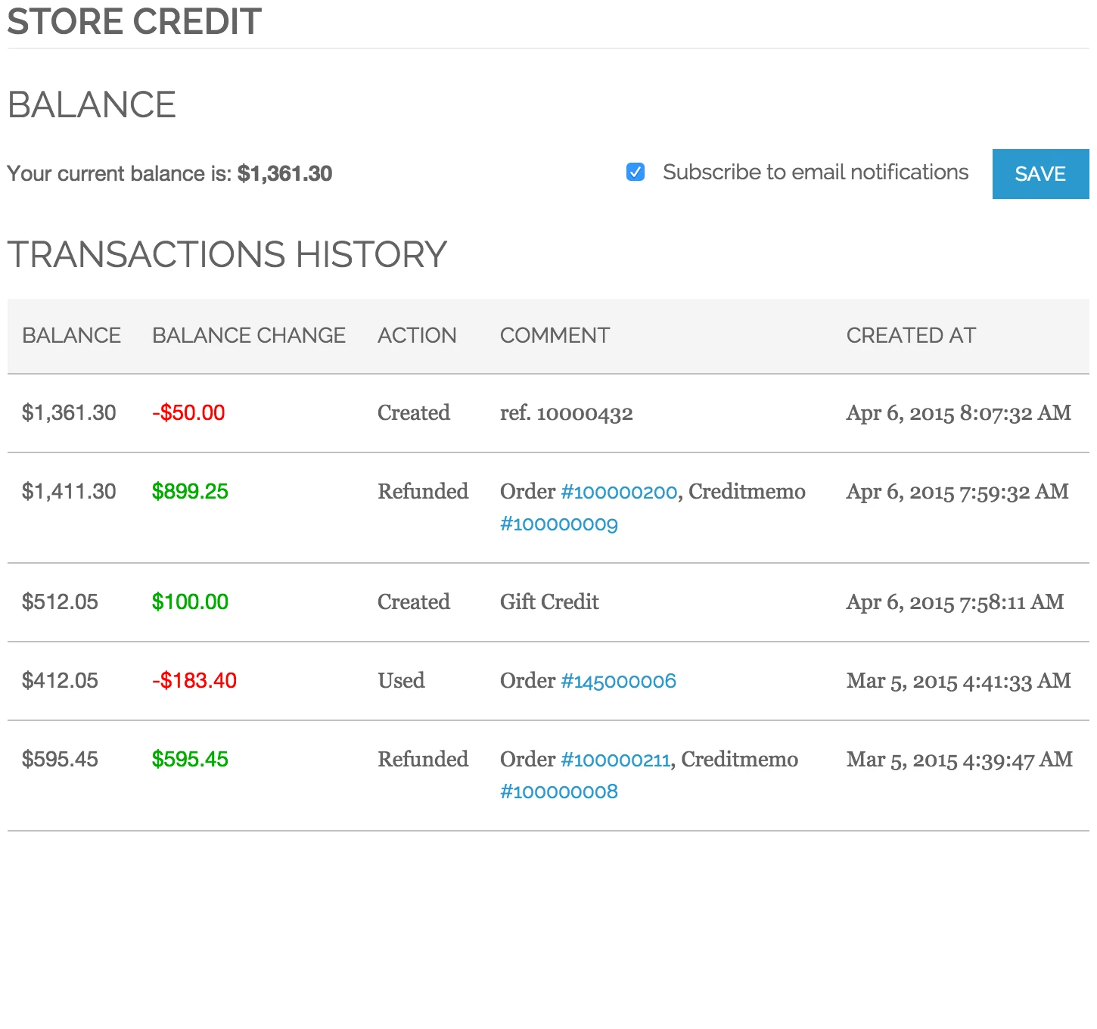Click the TRANSACTIONS HISTORY heading
Image resolution: width=1097 pixels, height=1029 pixels.
click(x=227, y=254)
